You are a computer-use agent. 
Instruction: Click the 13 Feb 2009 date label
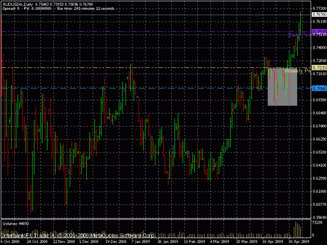pos(194,242)
